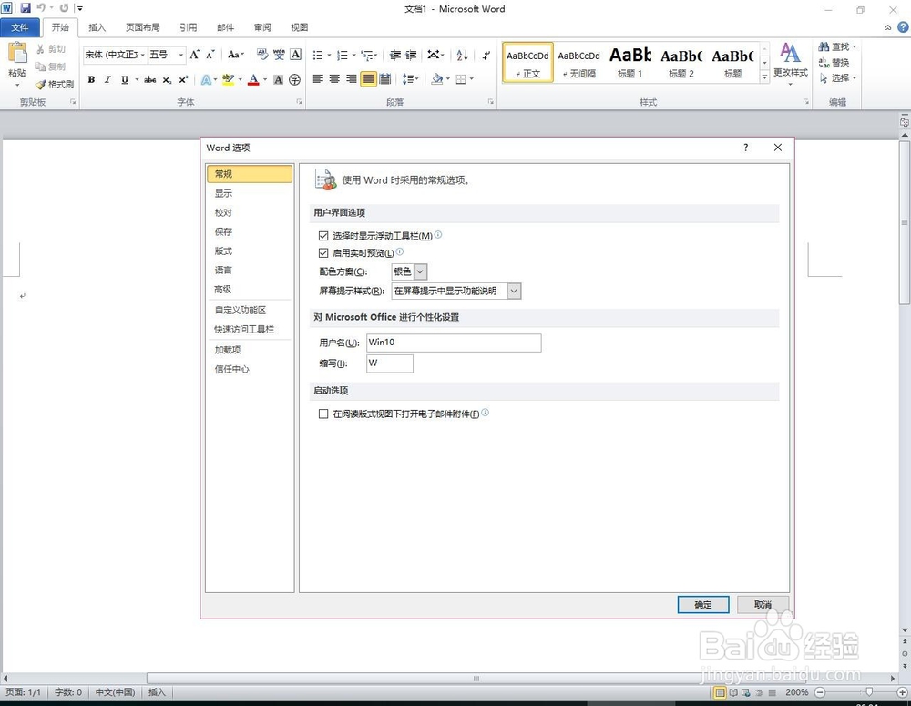Open the File (文件) tab

coord(20,27)
